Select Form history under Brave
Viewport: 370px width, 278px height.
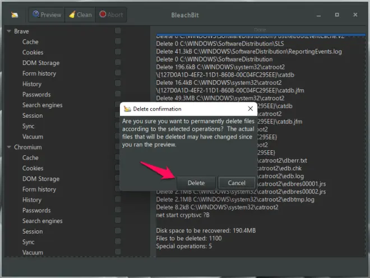39,73
